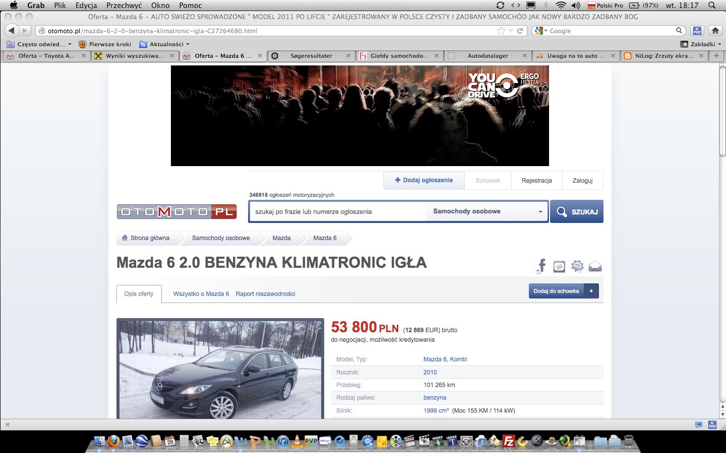Viewport: 726px width, 453px height.
Task: Click the Blip share icon next to envelope
Action: [x=577, y=266]
